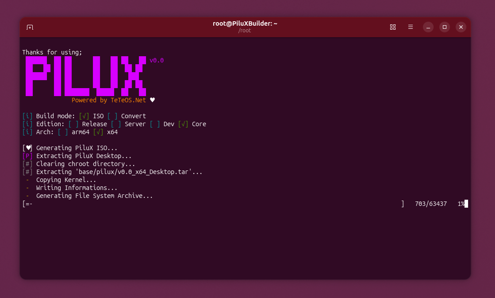This screenshot has height=298, width=495.
Task: Click the unchecked Server edition box
Action: coord(116,124)
